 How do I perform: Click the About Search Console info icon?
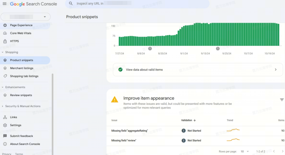(5, 144)
